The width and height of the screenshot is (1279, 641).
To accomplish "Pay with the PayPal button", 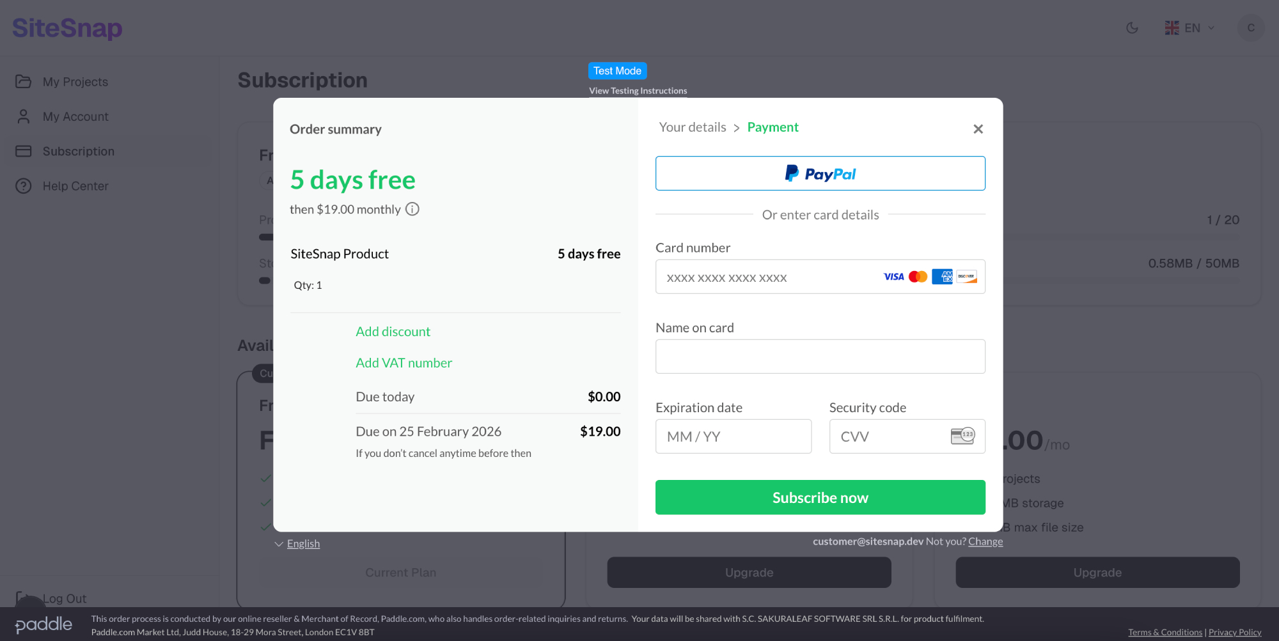I will click(x=820, y=173).
